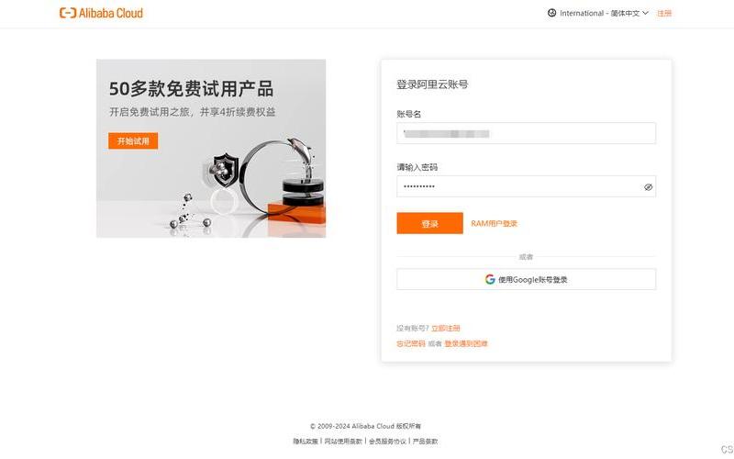Click the globe icon beside International
The width and height of the screenshot is (734, 459).
(x=552, y=13)
